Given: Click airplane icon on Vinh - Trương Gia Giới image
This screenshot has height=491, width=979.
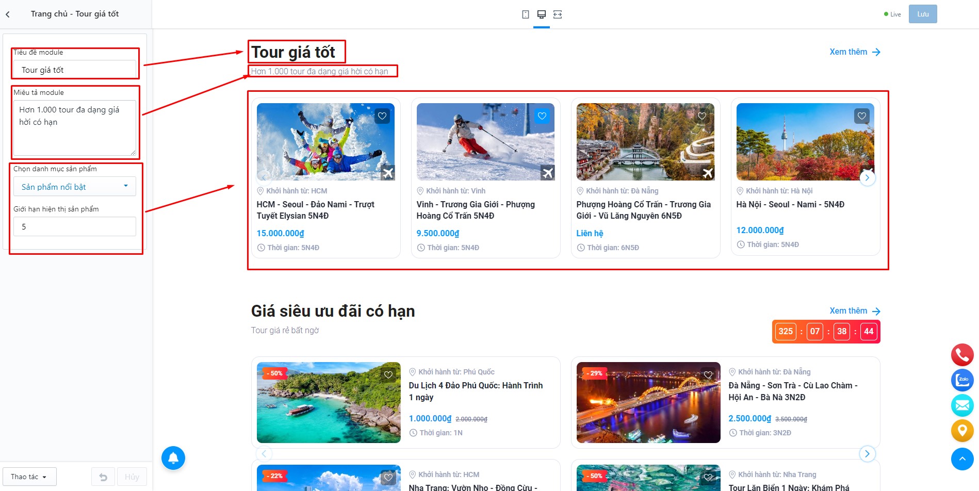Looking at the screenshot, I should tap(548, 173).
